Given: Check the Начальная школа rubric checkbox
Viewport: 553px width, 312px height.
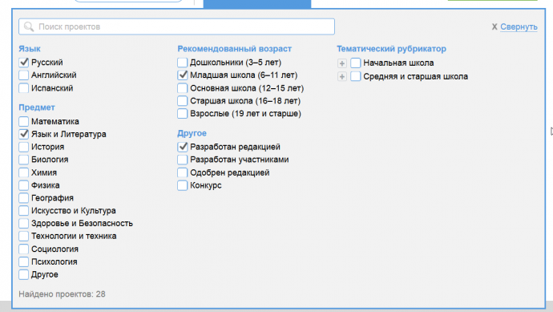Looking at the screenshot, I should pos(356,63).
